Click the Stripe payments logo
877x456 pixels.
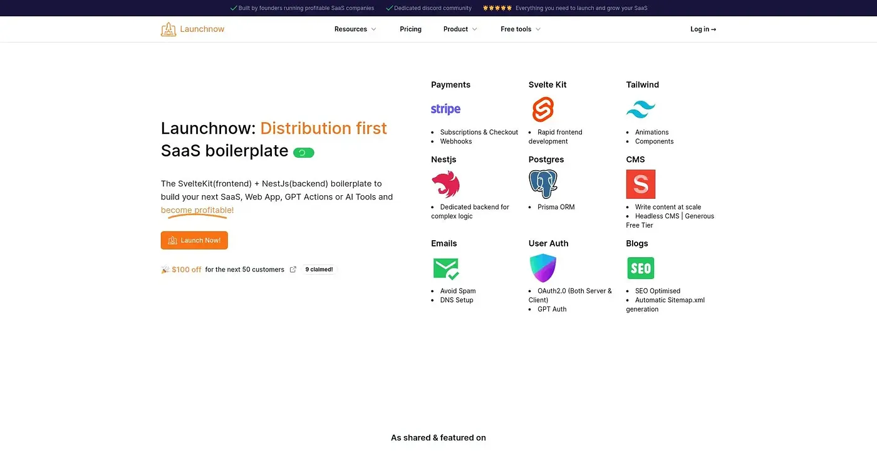coord(445,109)
